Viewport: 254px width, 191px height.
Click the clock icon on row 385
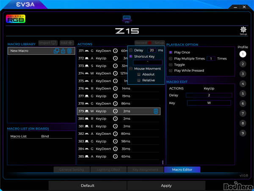point(115,156)
